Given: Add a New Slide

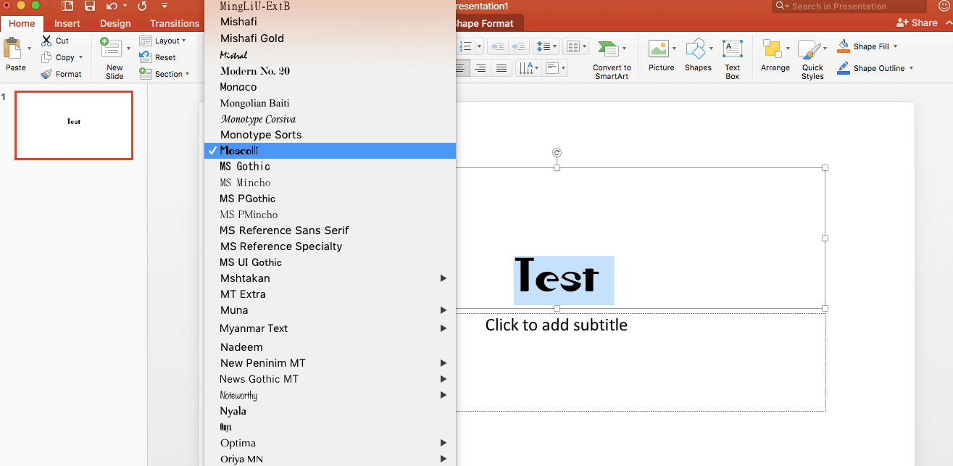Looking at the screenshot, I should [x=111, y=49].
